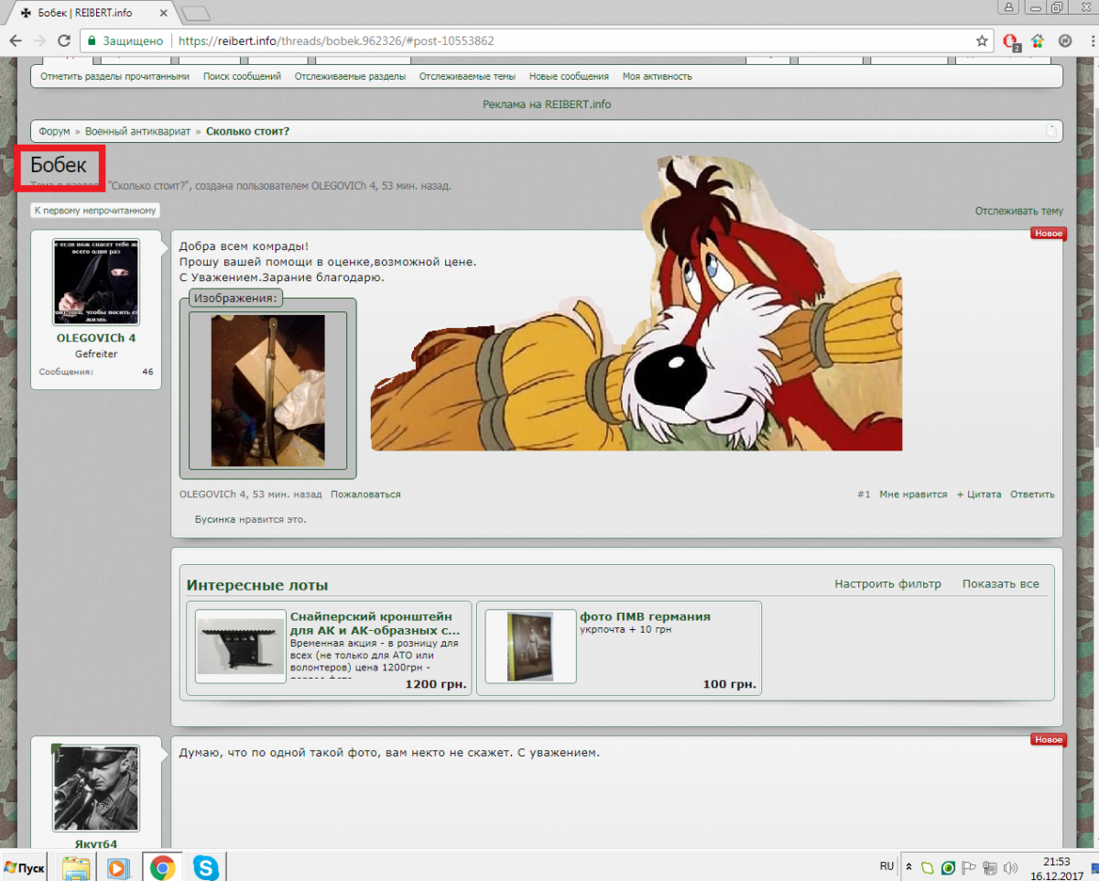Image resolution: width=1099 pixels, height=881 pixels.
Task: Open Skype from the taskbar
Action: [206, 865]
